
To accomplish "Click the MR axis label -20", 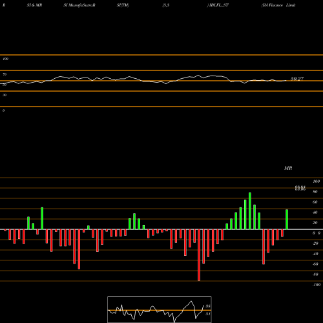I will (315, 244).
